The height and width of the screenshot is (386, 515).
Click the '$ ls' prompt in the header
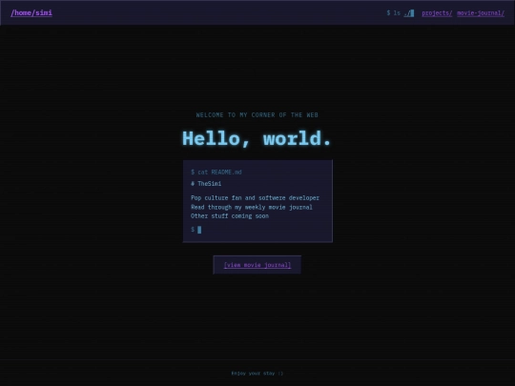pyautogui.click(x=394, y=13)
